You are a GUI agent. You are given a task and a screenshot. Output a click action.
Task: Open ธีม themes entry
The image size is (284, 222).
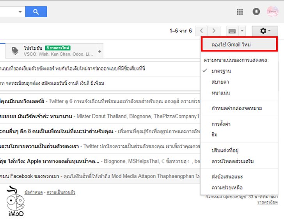coord(239,134)
